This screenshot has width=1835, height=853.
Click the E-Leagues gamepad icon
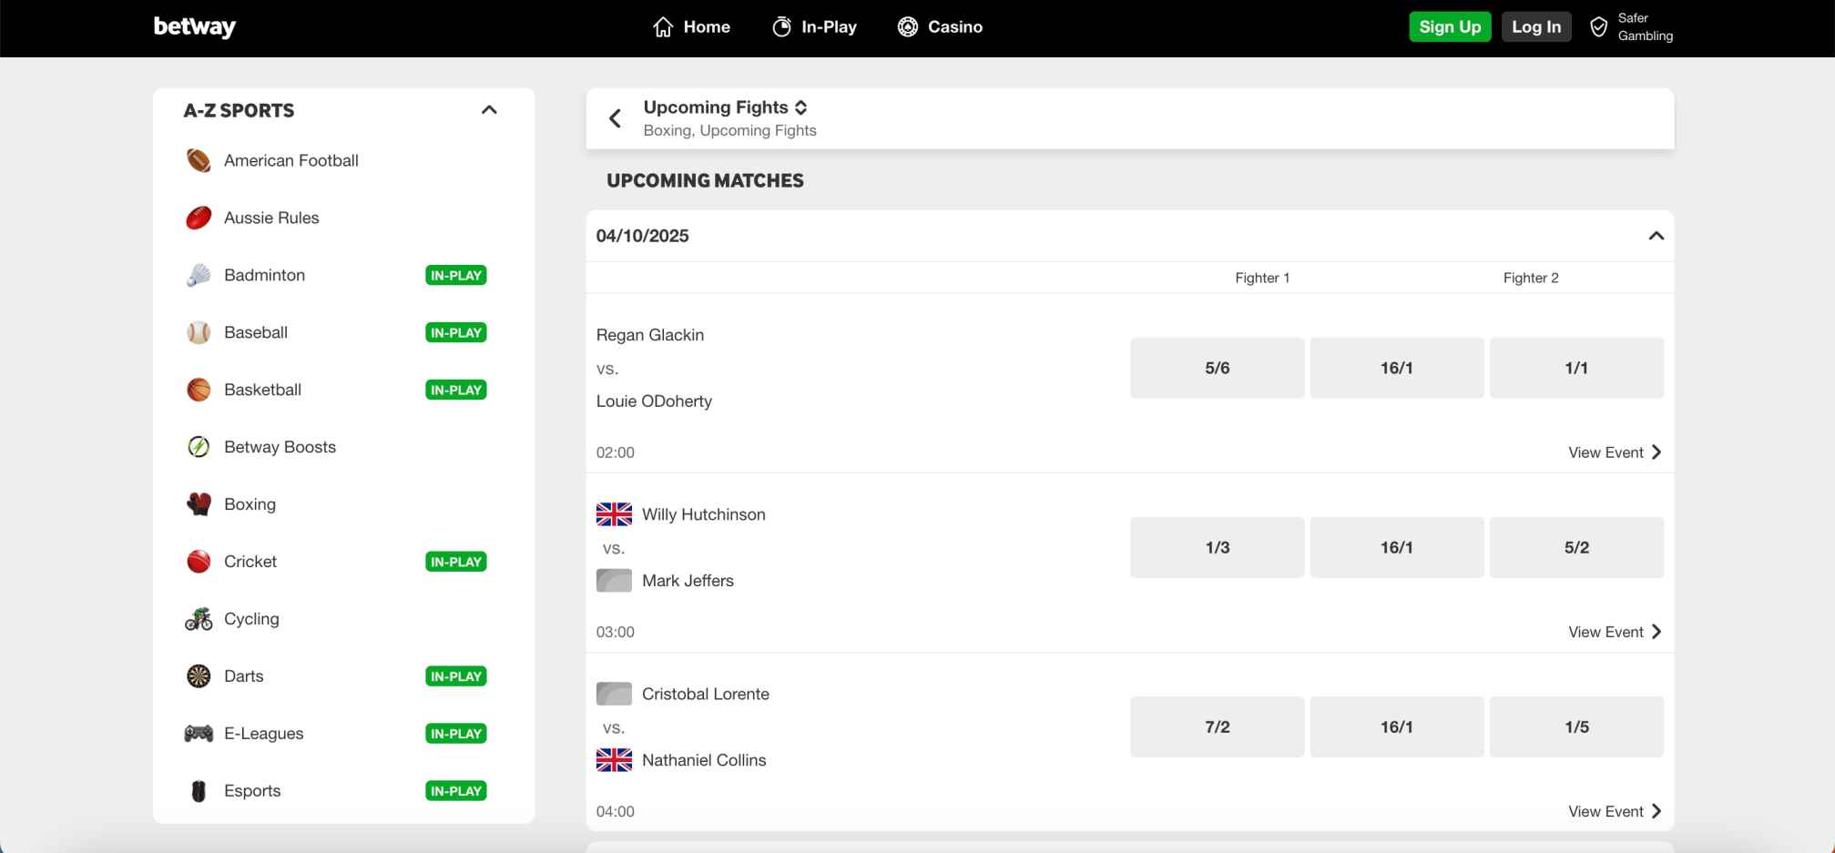click(x=199, y=734)
